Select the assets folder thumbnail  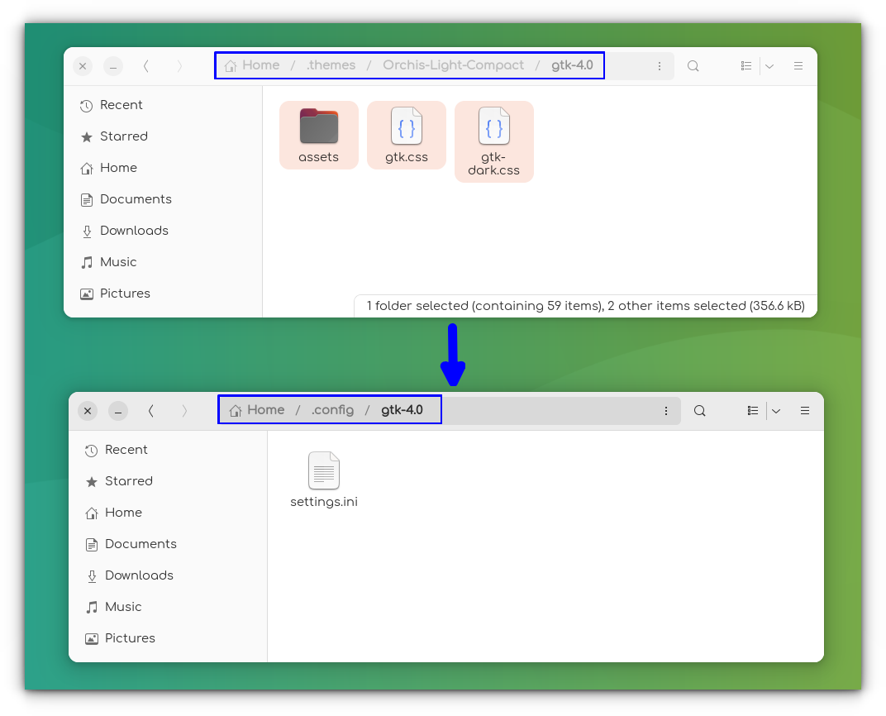(318, 134)
